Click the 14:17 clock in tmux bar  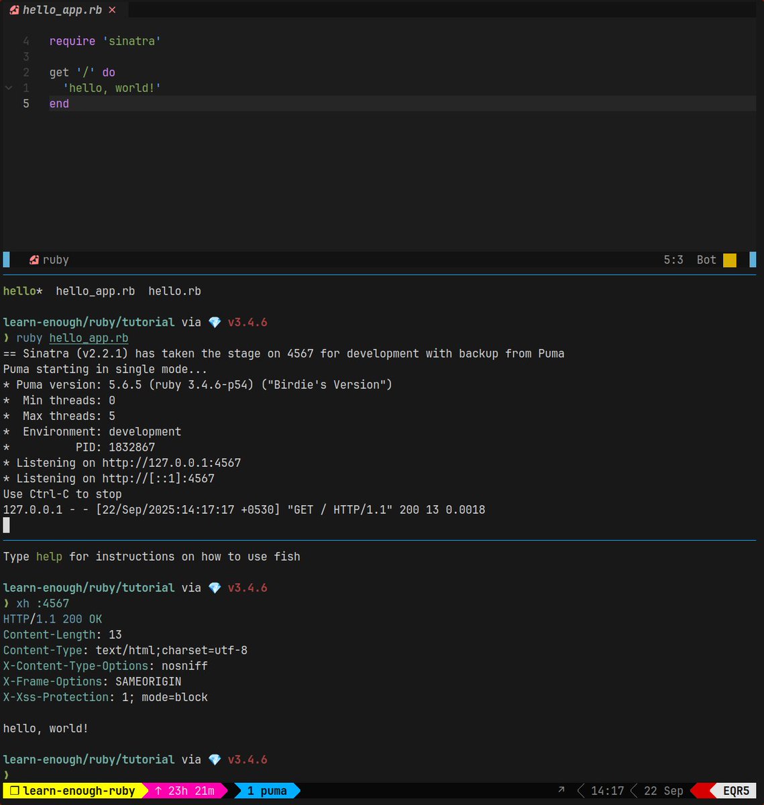(x=607, y=791)
